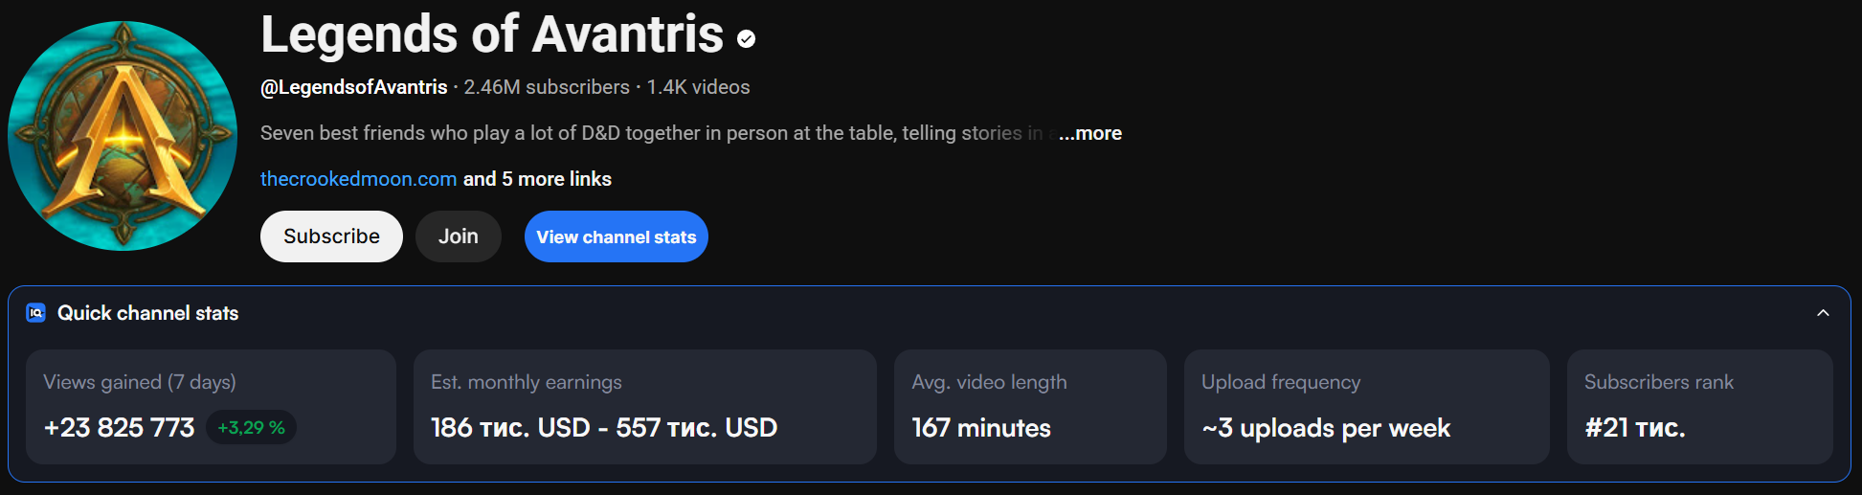Click the Quick channel stats heading
The height and width of the screenshot is (495, 1862).
coord(147,313)
